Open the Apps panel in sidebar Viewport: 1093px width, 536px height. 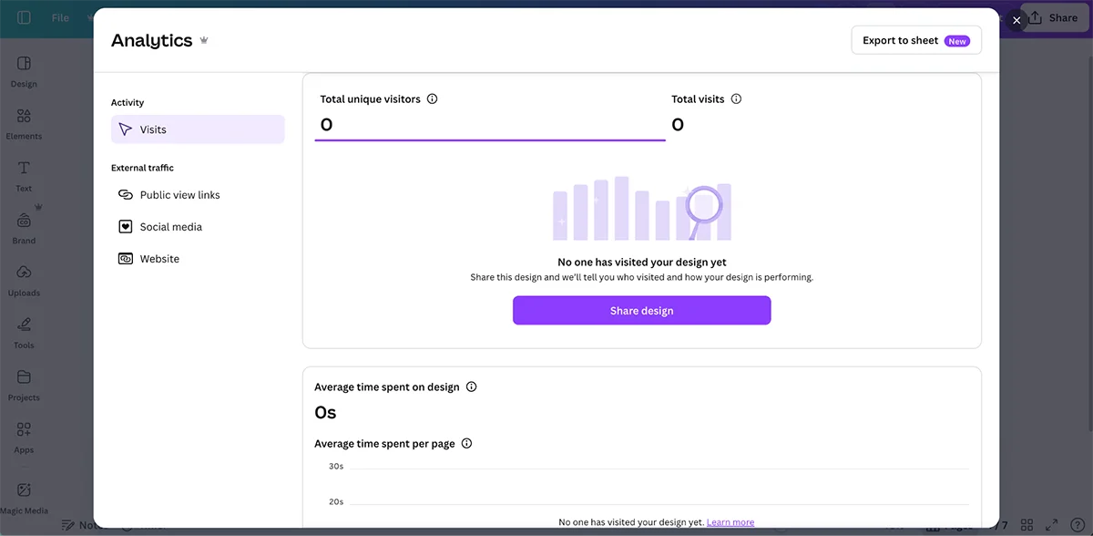24,438
